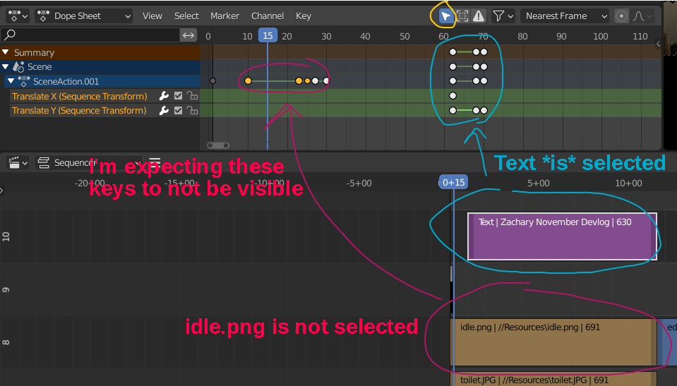Toggle Only Show Errors warning icon

coord(479,16)
